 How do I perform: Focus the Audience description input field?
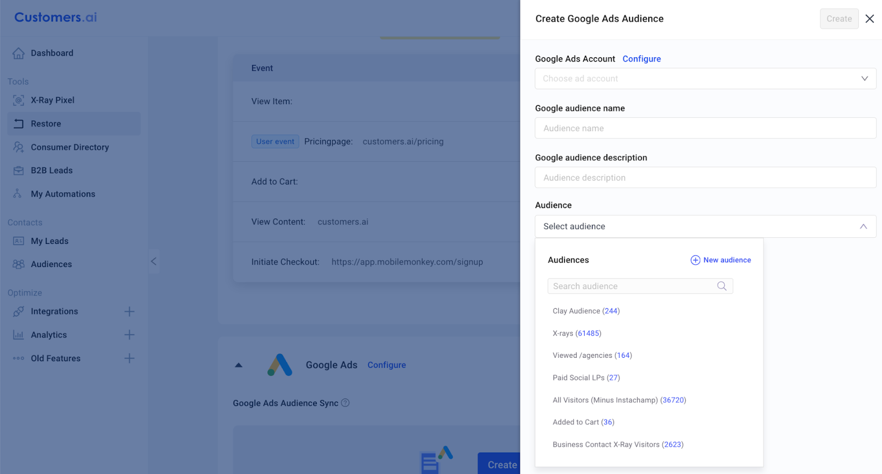click(706, 178)
